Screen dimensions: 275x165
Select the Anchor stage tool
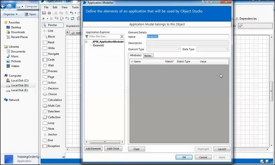point(50,134)
